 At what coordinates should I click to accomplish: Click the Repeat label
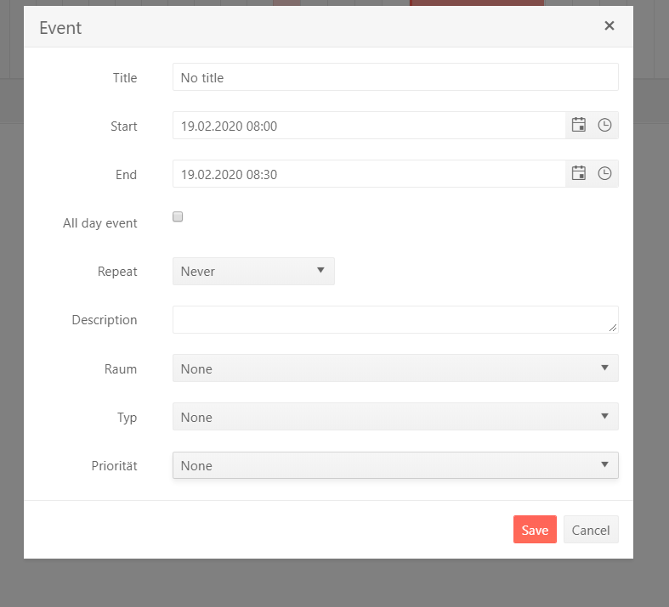117,272
